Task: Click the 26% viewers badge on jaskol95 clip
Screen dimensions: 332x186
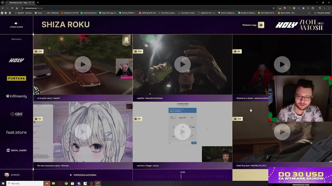Action: (38, 51)
